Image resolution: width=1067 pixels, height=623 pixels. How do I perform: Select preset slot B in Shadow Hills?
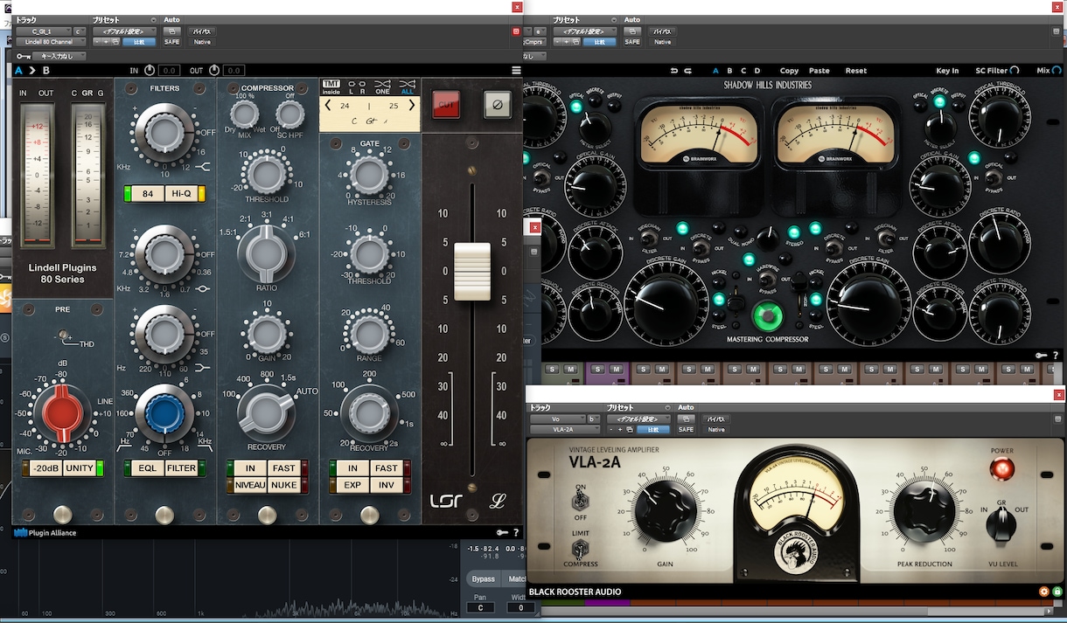click(x=729, y=71)
